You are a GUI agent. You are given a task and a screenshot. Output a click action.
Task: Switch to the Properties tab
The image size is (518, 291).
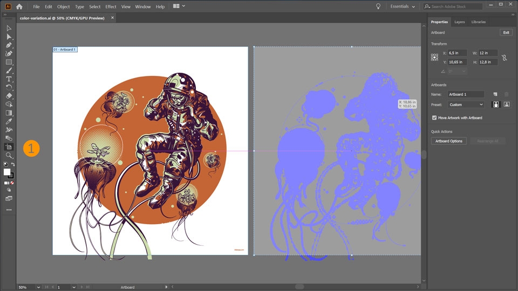[439, 22]
